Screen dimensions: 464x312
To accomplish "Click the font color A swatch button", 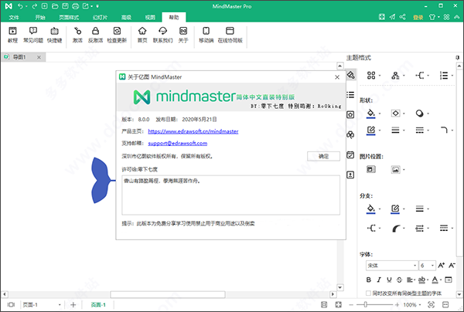I will (x=435, y=280).
